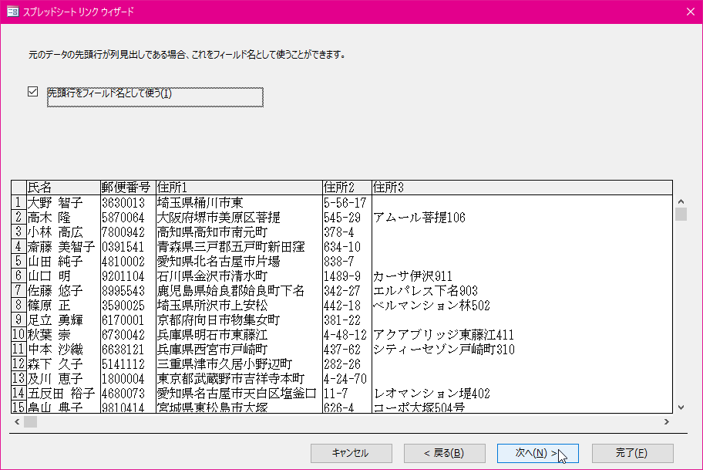Click the wizard form icon in title bar
This screenshot has width=703, height=470.
click(x=12, y=12)
